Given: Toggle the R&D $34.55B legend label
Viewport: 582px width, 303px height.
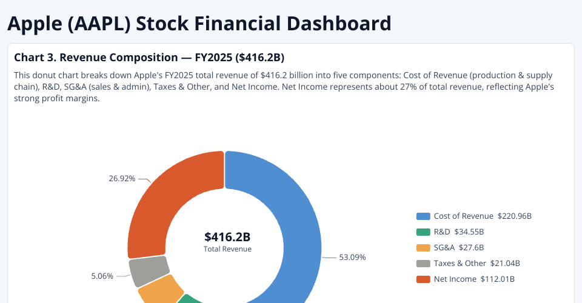Looking at the screenshot, I should coord(458,232).
